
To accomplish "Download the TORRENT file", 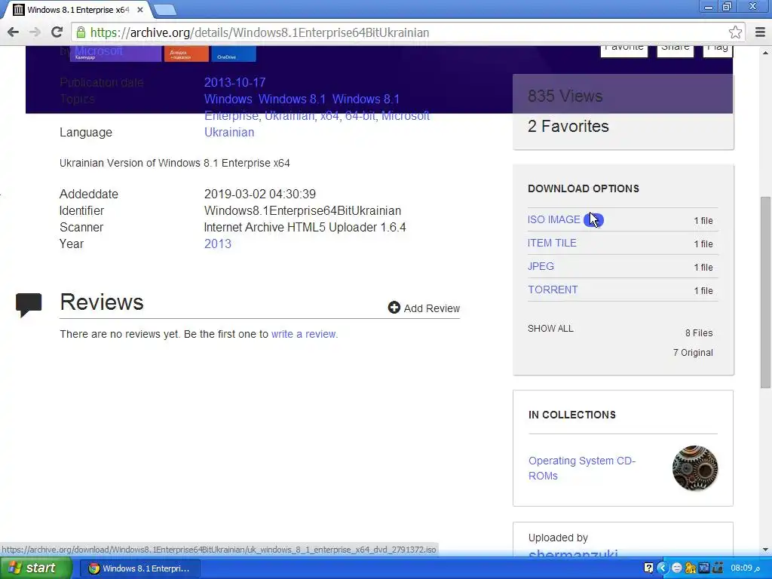I will [553, 289].
